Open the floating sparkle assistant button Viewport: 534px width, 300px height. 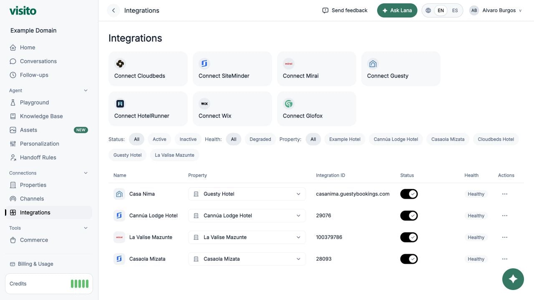(x=513, y=279)
